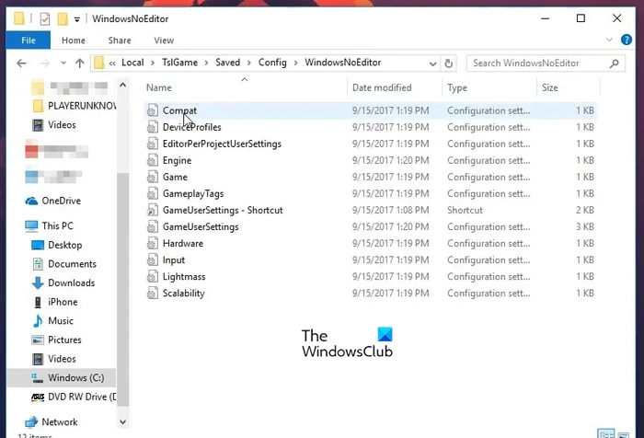
Task: Select the Engine config file icon
Action: click(x=153, y=160)
